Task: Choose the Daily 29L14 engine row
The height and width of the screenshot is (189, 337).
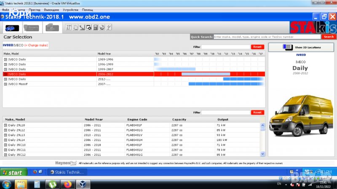Action: click(17, 140)
